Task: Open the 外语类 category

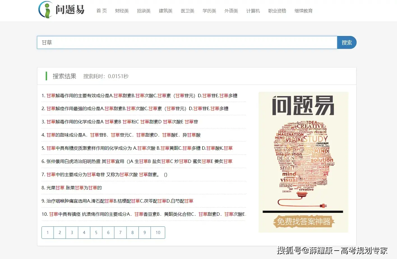Action: tap(231, 11)
